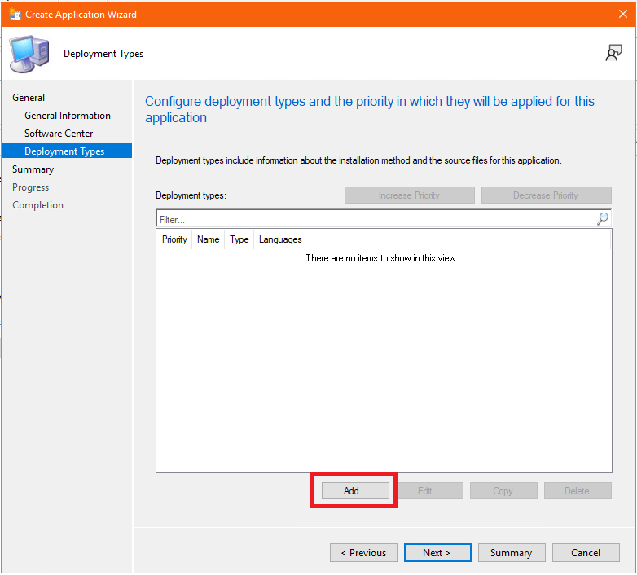Cancel the Create Application Wizard

[585, 553]
